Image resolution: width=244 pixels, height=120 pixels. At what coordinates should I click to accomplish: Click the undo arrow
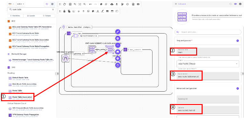(x=91, y=4)
